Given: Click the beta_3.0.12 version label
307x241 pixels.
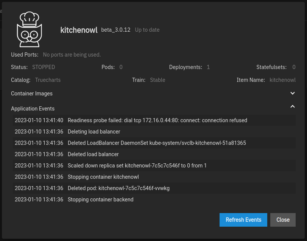Looking at the screenshot, I should pos(115,30).
